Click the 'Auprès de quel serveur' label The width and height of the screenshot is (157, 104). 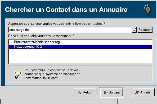click(57, 24)
